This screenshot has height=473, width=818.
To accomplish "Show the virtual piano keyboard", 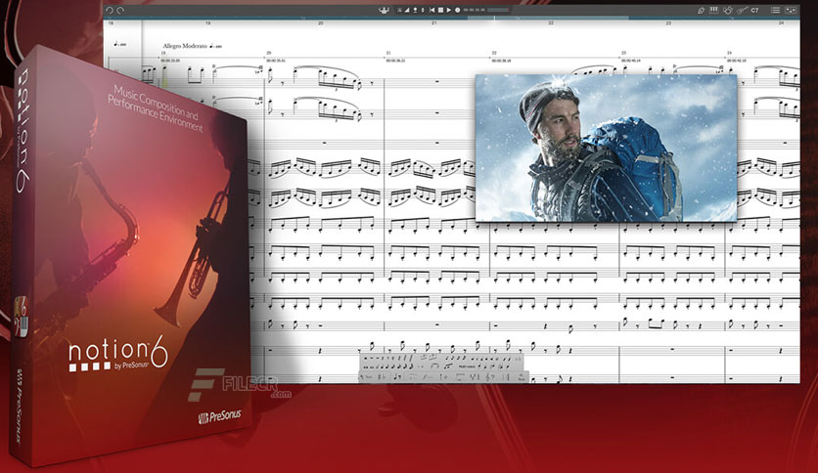I will [713, 10].
